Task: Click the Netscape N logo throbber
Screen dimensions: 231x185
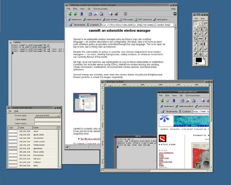Action: 175,14
